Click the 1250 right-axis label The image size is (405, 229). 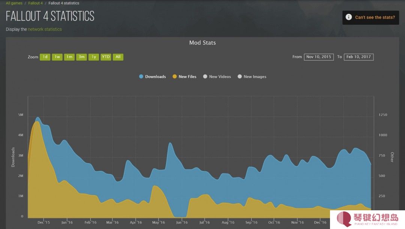click(383, 115)
